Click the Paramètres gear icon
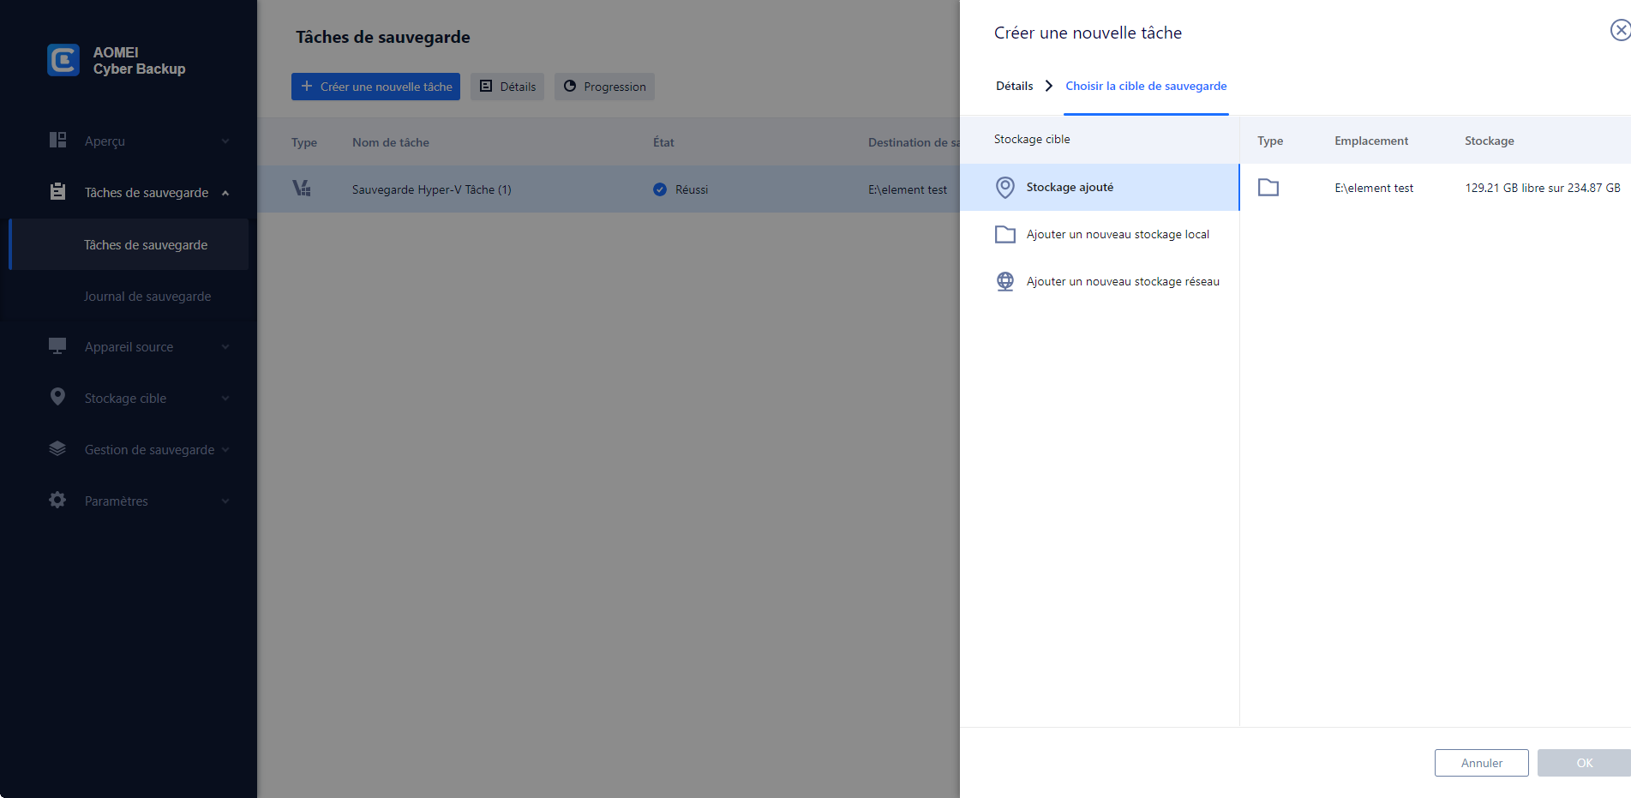 (x=57, y=501)
